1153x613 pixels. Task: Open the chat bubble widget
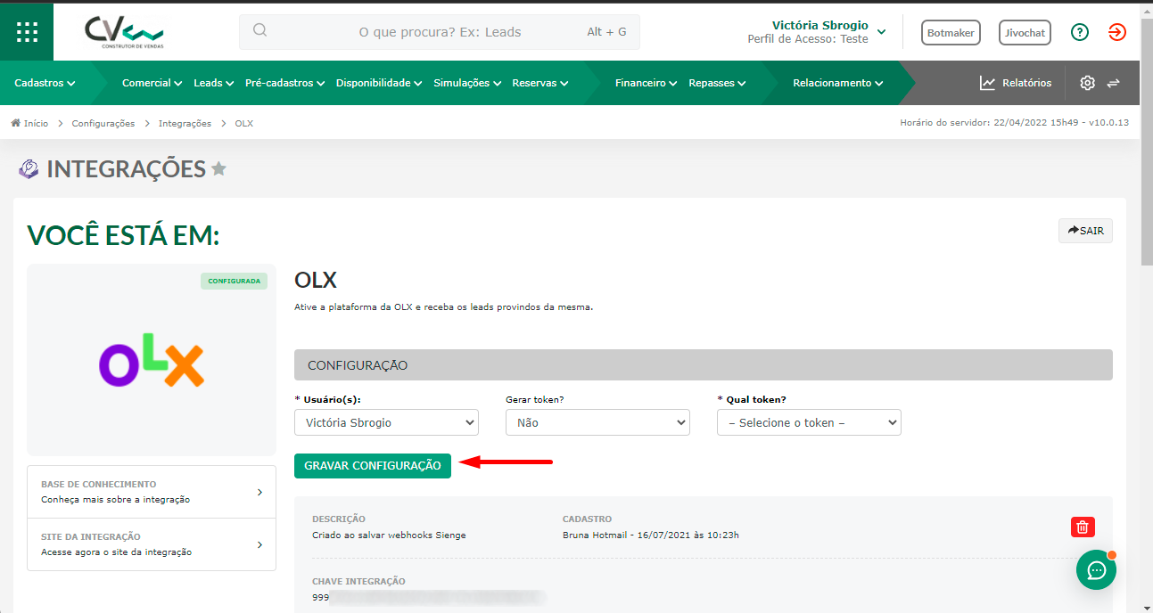tap(1096, 570)
